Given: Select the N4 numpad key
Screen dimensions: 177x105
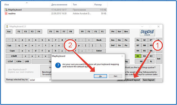Looking at the screenshot, I should point(138,51).
